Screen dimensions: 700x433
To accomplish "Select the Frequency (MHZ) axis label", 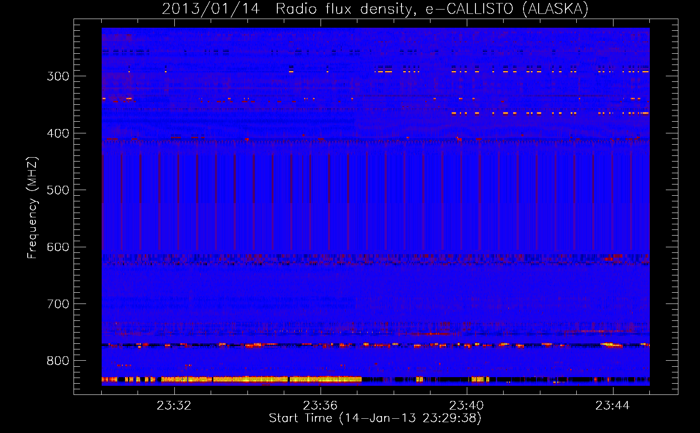I will (x=32, y=208).
